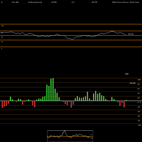Click the tallest green bar in MR histogram
Image resolution: width=142 pixels, height=142 pixels.
(53, 89)
